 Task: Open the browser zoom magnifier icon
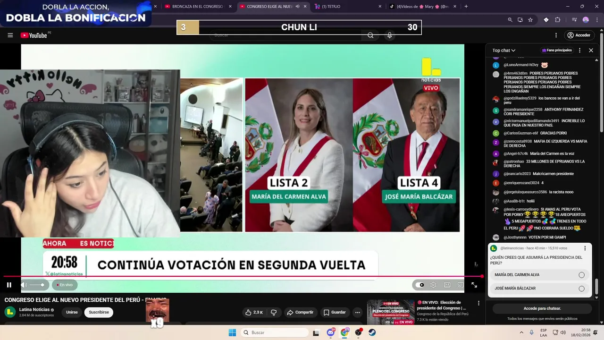click(510, 20)
